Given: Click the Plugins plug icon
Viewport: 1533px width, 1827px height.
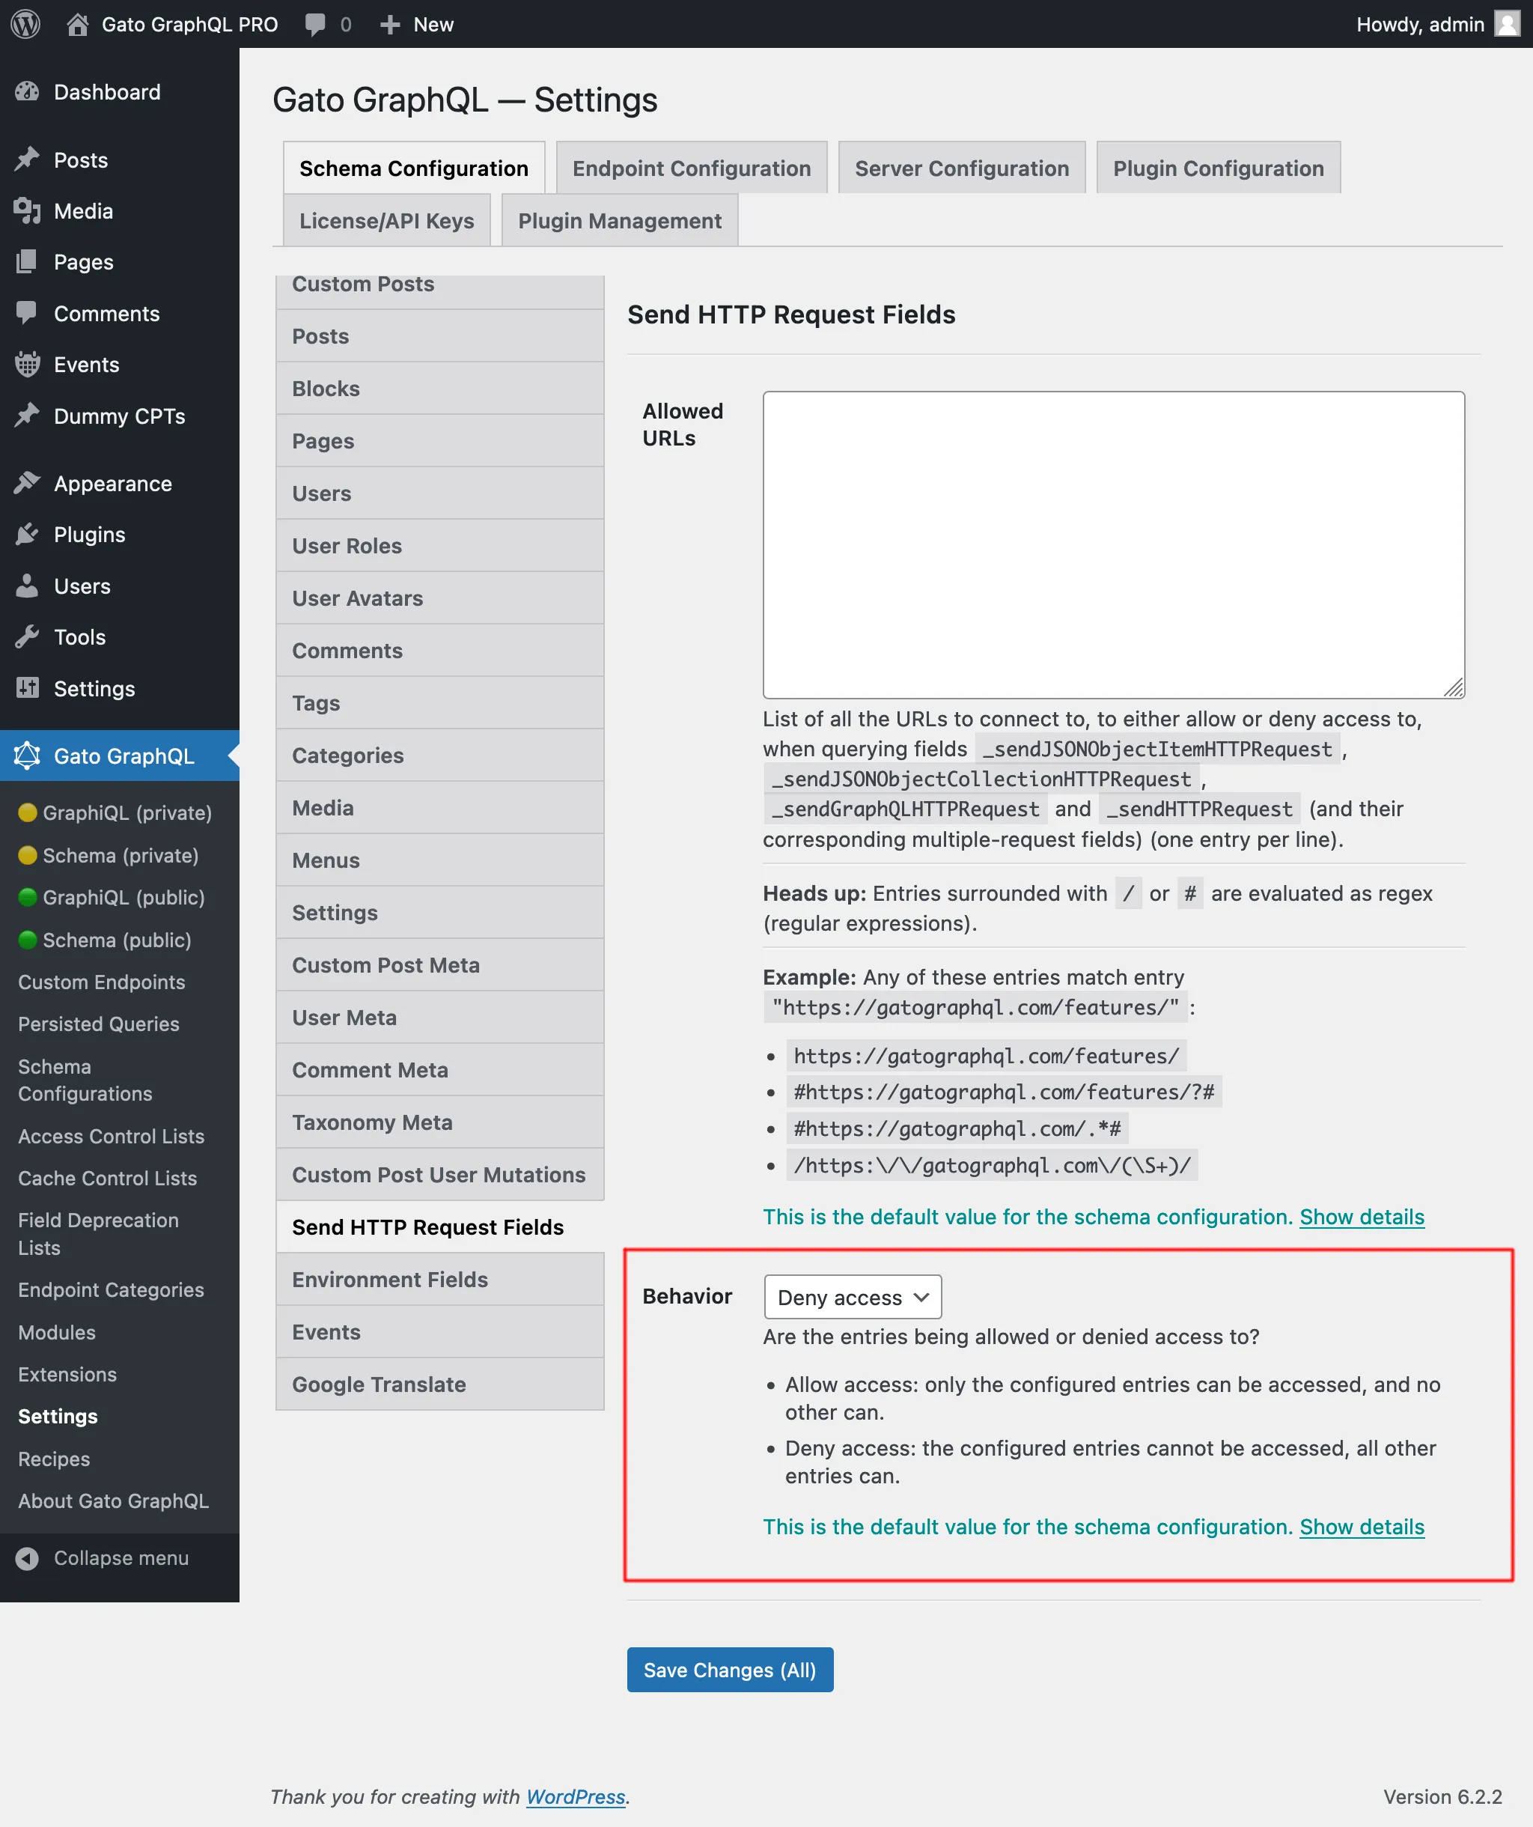Looking at the screenshot, I should pos(27,534).
